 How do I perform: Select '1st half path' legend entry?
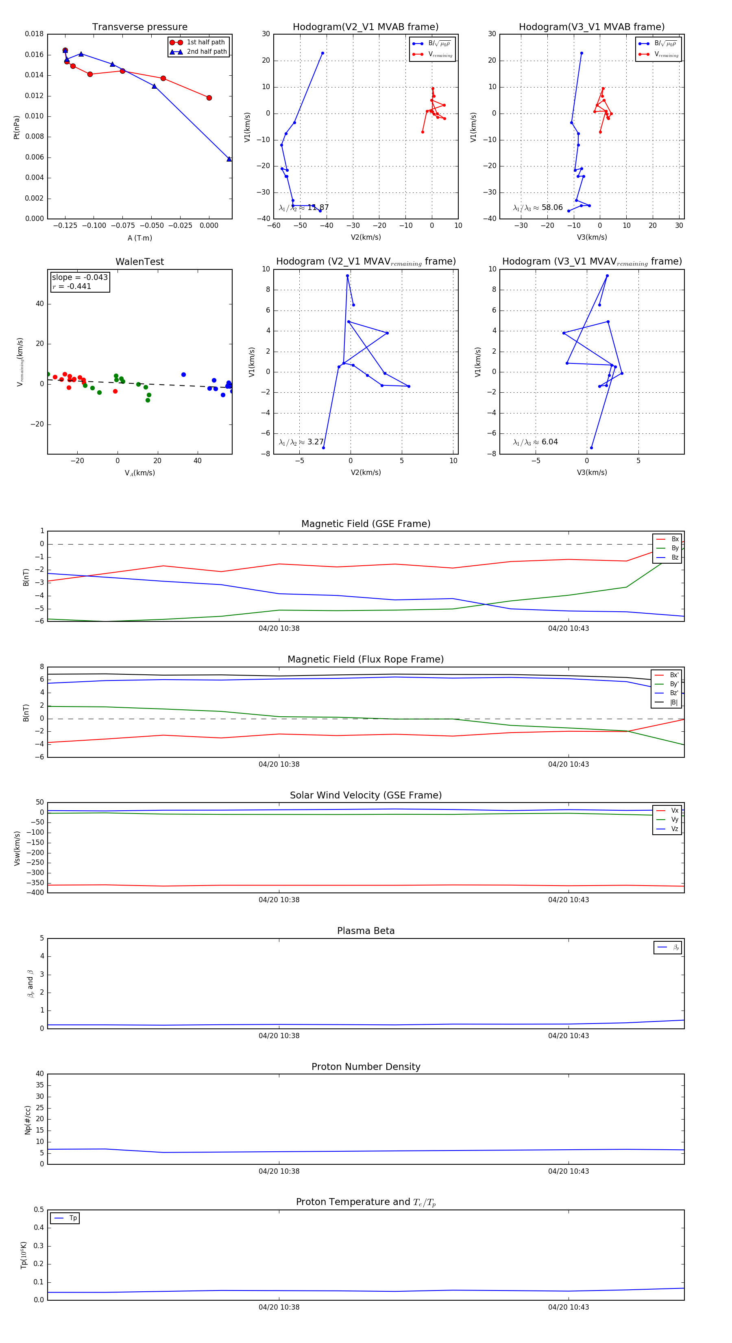coord(198,42)
